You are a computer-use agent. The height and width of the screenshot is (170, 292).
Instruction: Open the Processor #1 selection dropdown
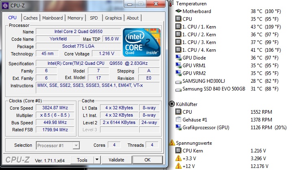point(58,146)
